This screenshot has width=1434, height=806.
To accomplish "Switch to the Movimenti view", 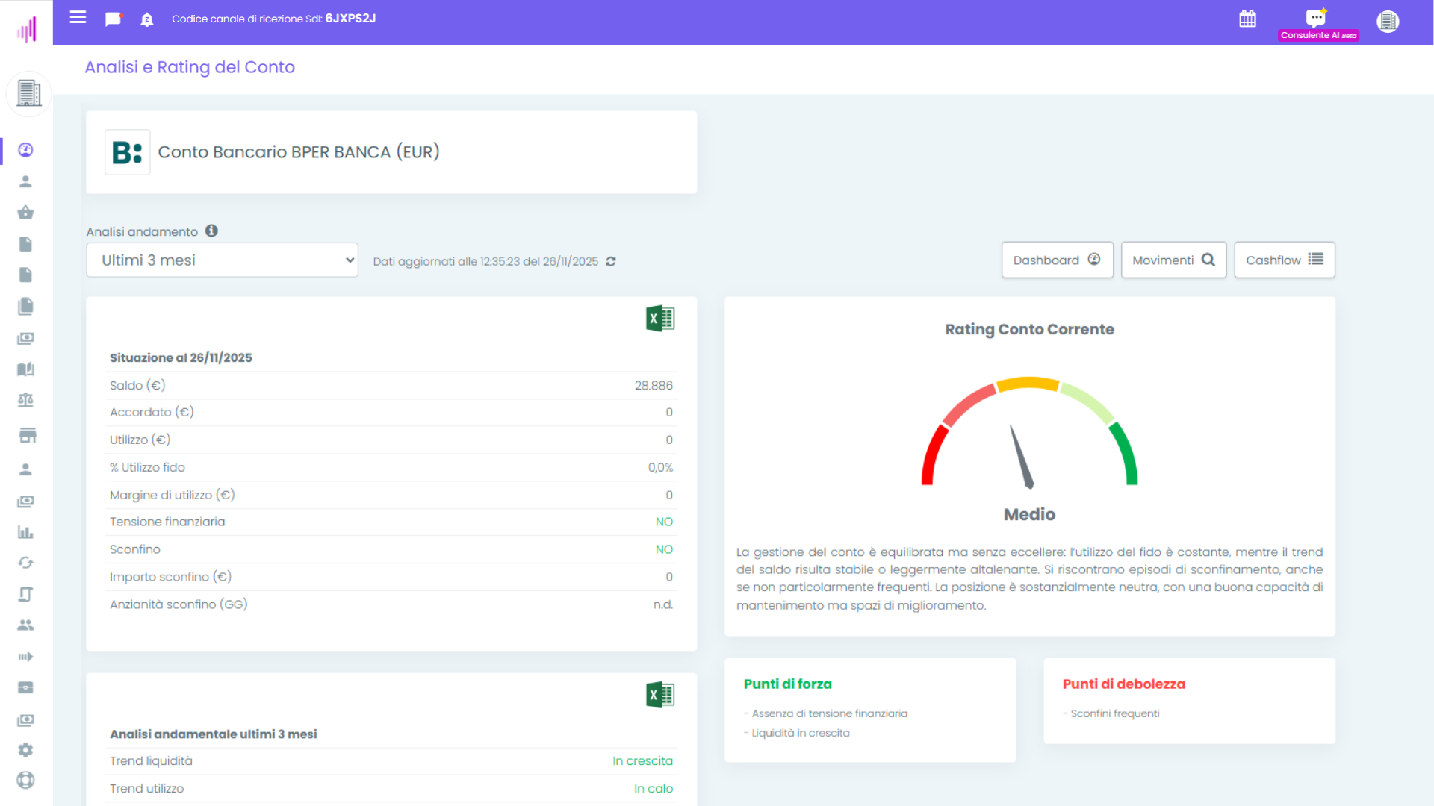I will pyautogui.click(x=1173, y=260).
